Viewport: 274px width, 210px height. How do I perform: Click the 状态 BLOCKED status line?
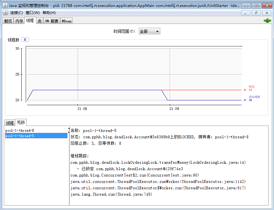coord(159,137)
